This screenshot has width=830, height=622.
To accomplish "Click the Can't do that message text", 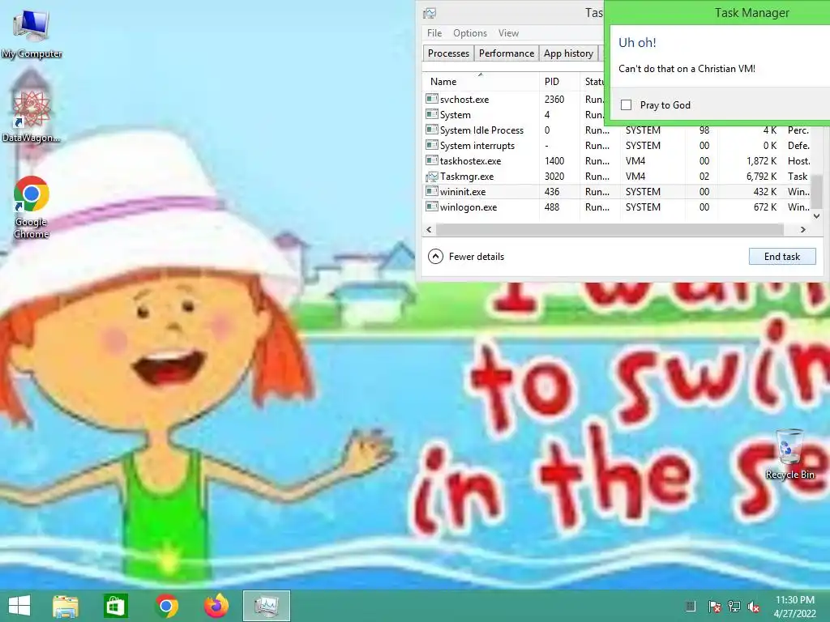I will [x=687, y=68].
